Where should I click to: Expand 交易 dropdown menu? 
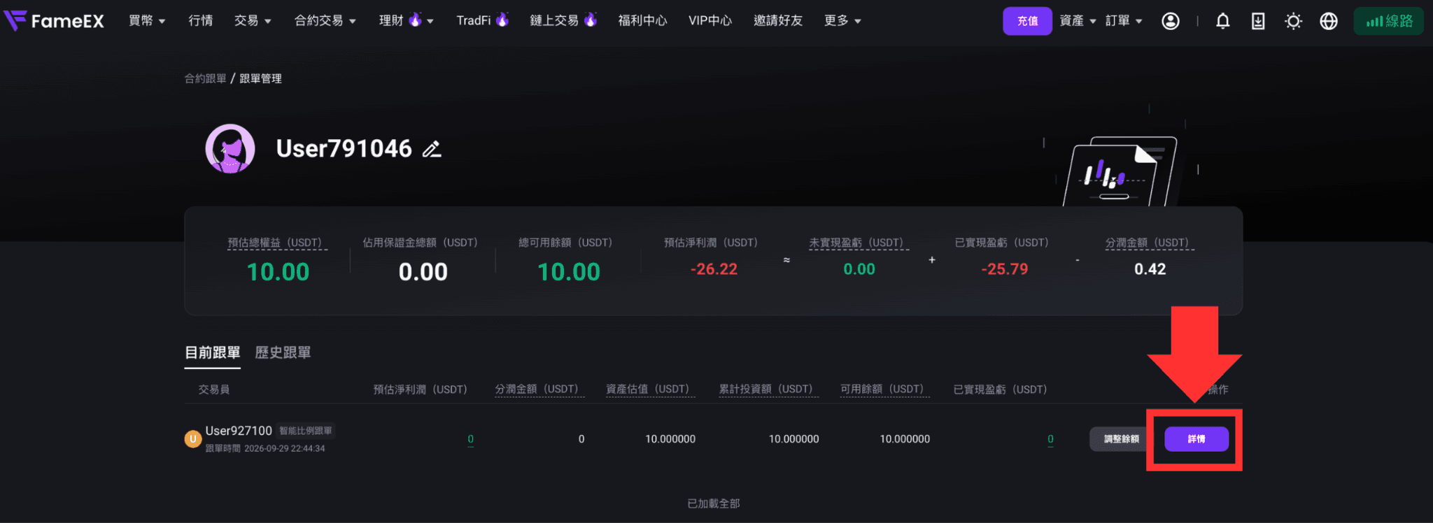[x=253, y=21]
